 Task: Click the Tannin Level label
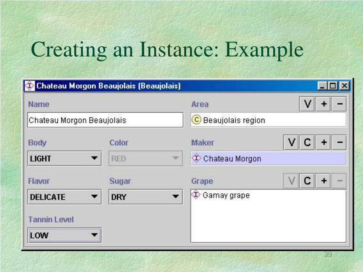click(51, 220)
